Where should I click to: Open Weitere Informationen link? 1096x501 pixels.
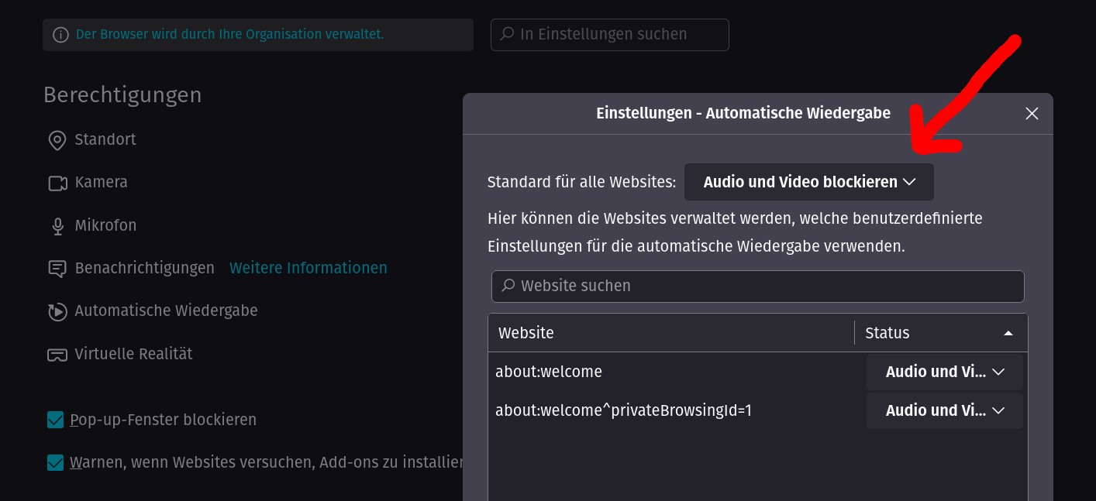[308, 268]
